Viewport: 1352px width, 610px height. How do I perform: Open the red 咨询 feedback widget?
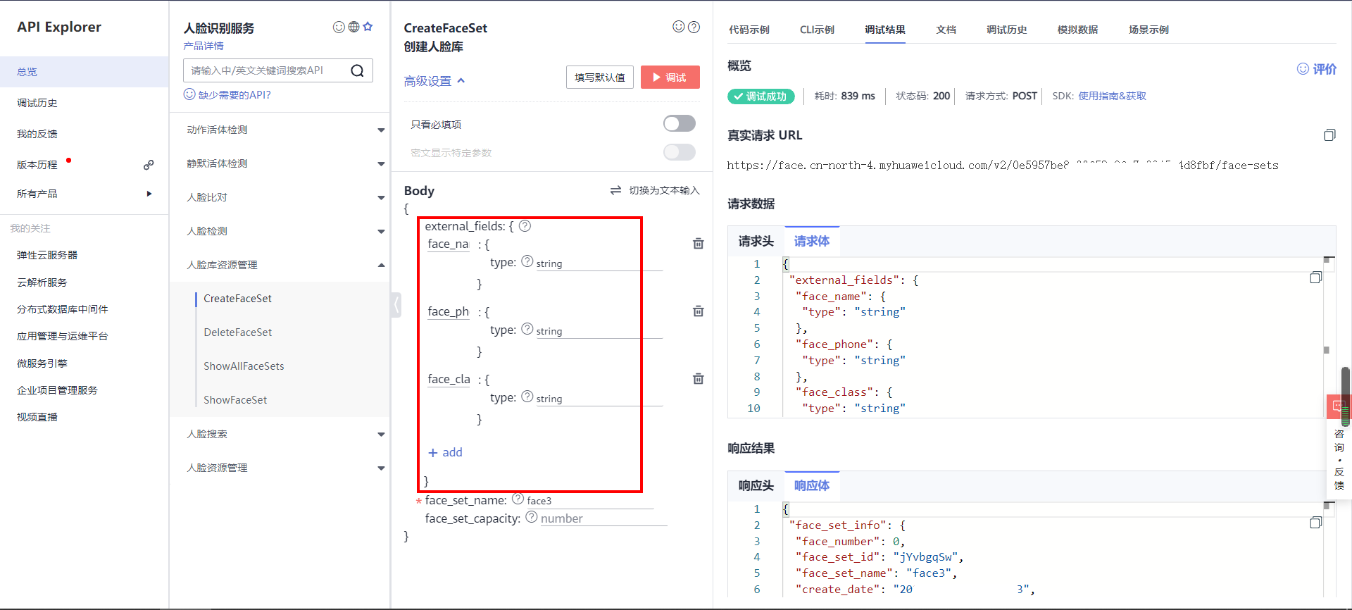(1337, 406)
